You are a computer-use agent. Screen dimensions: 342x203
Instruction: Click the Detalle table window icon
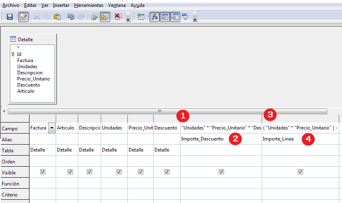click(x=13, y=39)
